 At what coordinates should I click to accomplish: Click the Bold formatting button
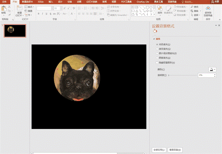pyautogui.click(x=38, y=14)
